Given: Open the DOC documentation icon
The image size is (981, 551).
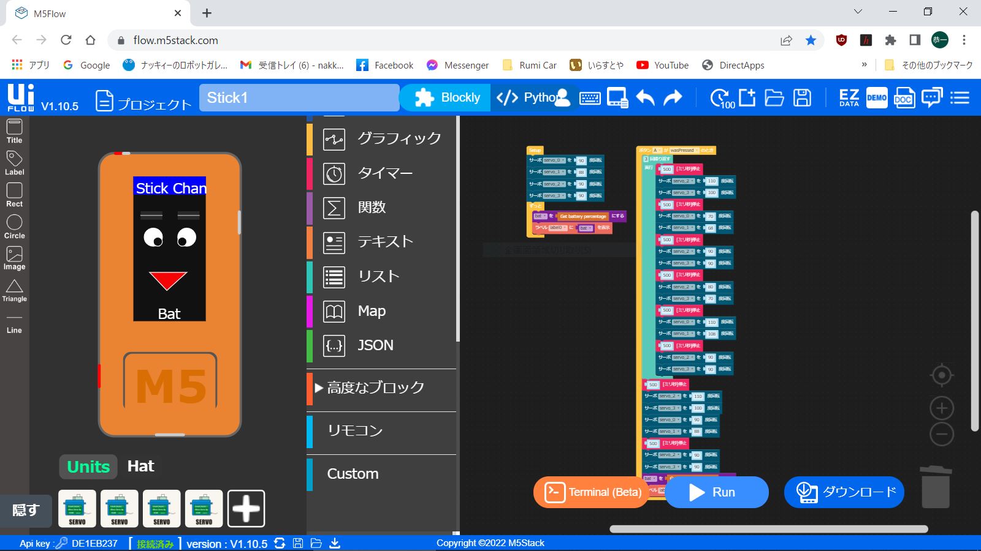Looking at the screenshot, I should (x=904, y=98).
